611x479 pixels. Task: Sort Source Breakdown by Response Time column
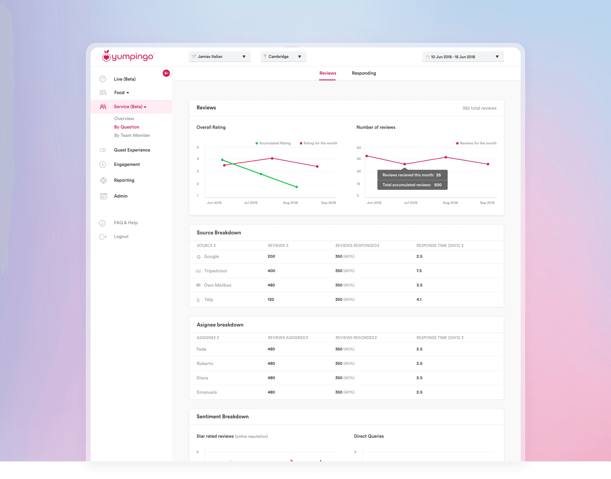click(440, 246)
